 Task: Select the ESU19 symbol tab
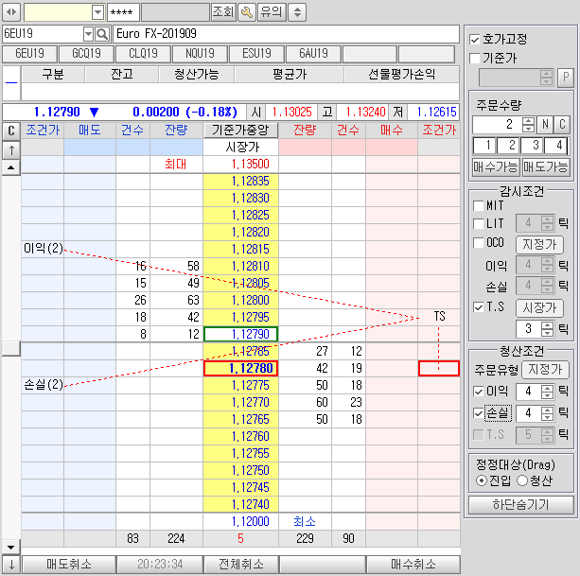pyautogui.click(x=256, y=54)
